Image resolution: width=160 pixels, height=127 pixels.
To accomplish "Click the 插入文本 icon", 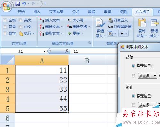I will (42, 20).
